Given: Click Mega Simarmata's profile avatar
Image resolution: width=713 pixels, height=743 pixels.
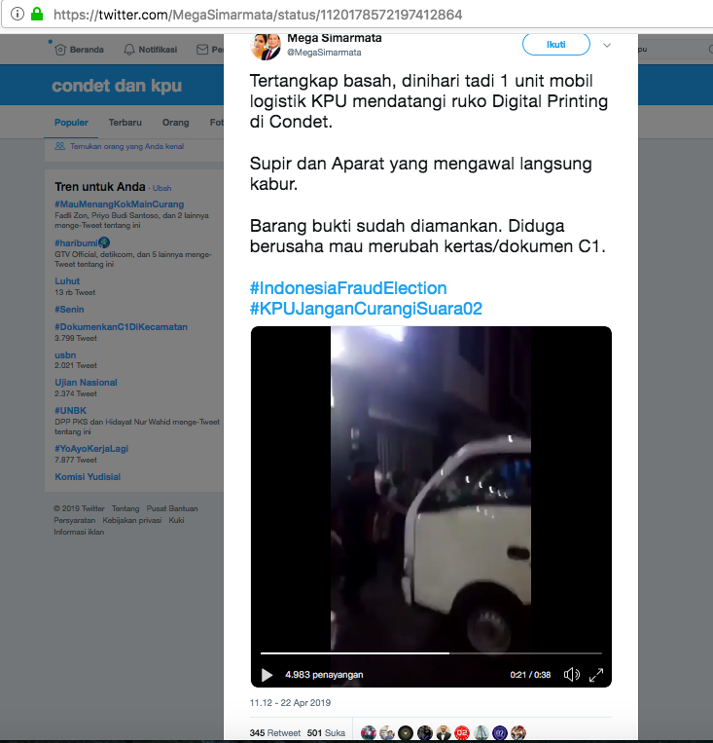Looking at the screenshot, I should pos(266,46).
